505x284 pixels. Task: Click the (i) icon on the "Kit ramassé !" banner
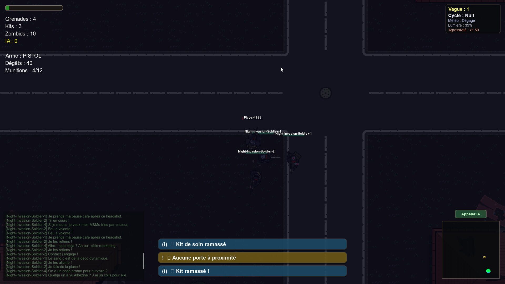click(x=164, y=271)
